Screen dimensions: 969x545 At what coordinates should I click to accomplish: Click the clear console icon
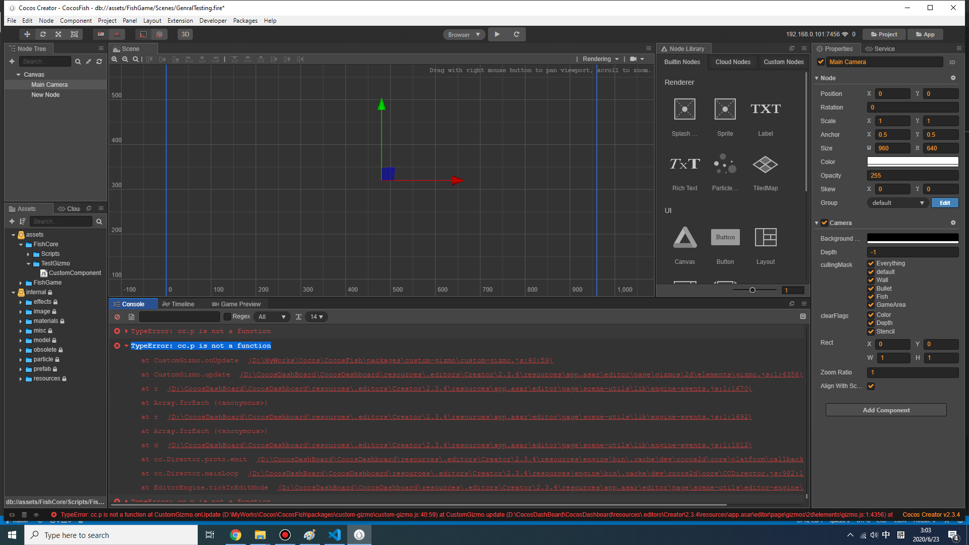tap(117, 317)
